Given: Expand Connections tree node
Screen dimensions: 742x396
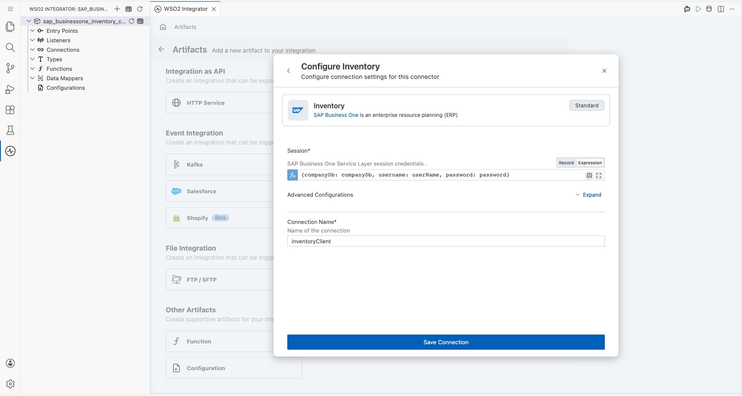Looking at the screenshot, I should click(x=32, y=50).
